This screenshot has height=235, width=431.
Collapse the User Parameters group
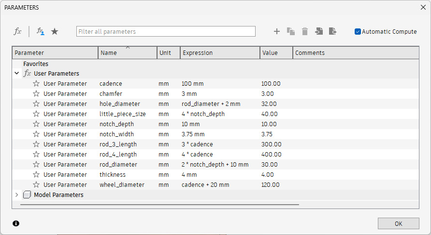point(17,74)
